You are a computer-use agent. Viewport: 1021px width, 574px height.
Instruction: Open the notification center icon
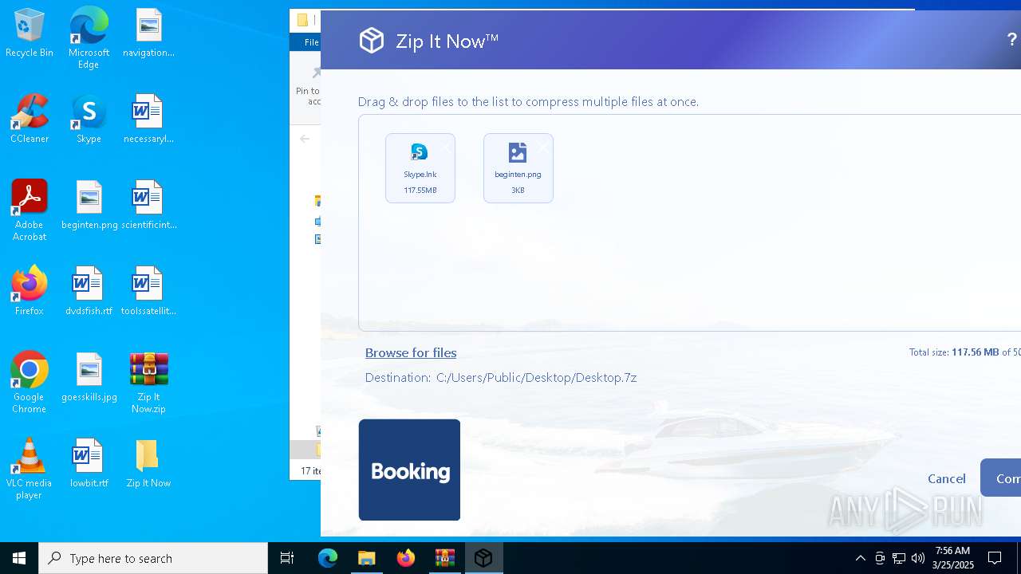(x=995, y=558)
